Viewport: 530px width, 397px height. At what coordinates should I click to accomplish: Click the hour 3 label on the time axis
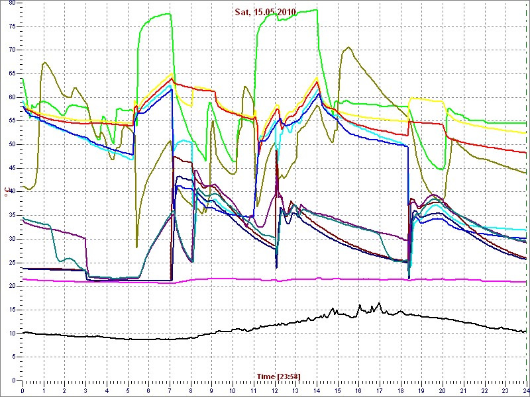tap(85, 390)
